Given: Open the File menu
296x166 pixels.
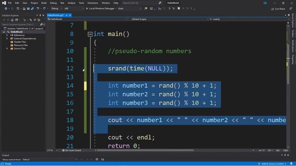Looking at the screenshot, I should click(x=10, y=3).
